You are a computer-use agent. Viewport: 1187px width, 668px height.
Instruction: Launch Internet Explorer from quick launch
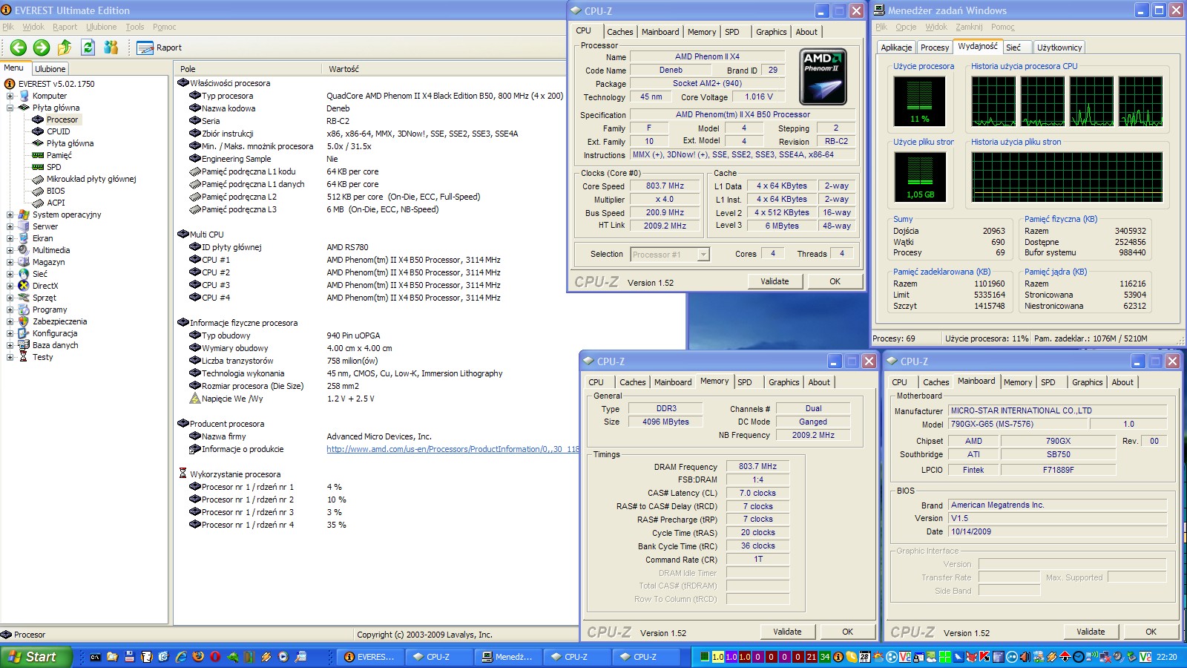(181, 657)
